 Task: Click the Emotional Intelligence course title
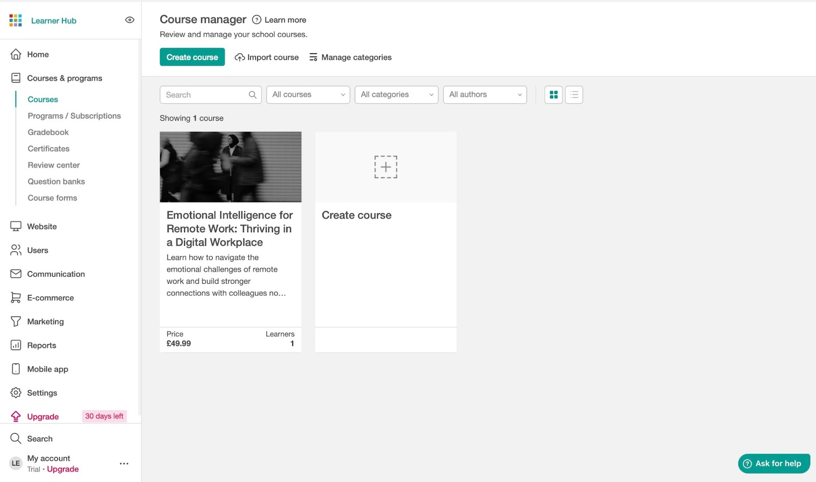[x=229, y=229]
